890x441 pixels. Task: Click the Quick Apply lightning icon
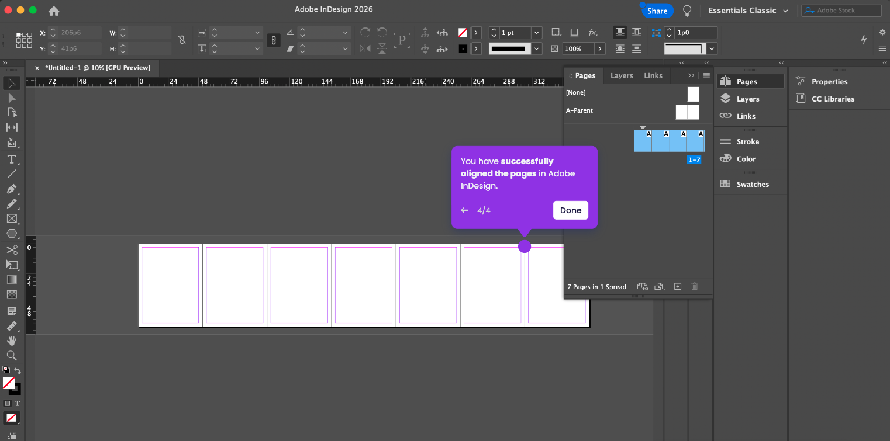click(x=864, y=40)
